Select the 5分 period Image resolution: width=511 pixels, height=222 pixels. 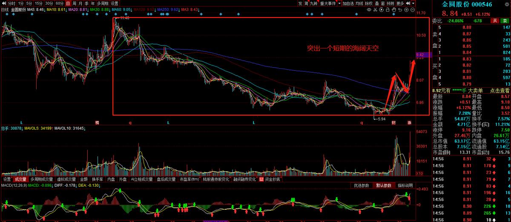click(x=29, y=3)
